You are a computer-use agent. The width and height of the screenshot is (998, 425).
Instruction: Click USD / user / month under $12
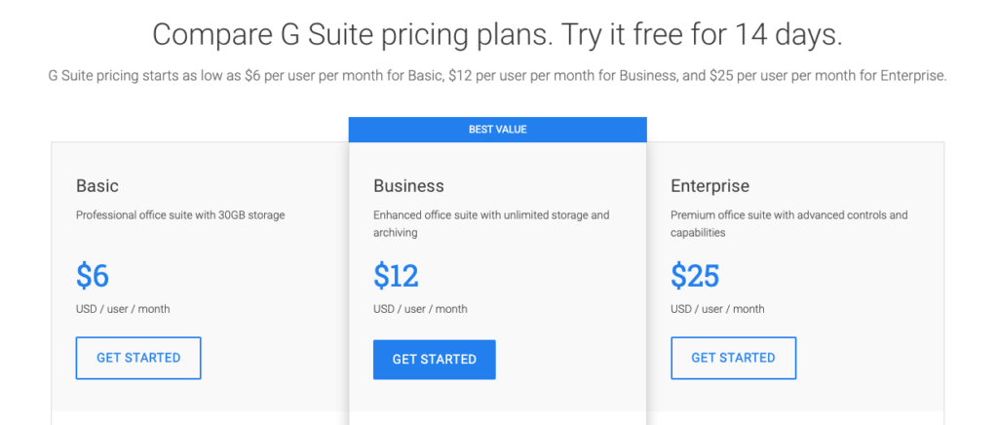(420, 309)
